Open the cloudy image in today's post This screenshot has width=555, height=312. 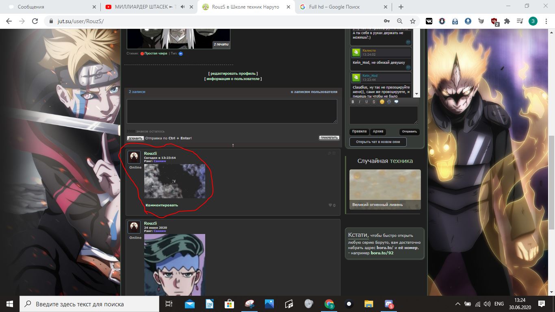click(x=175, y=181)
